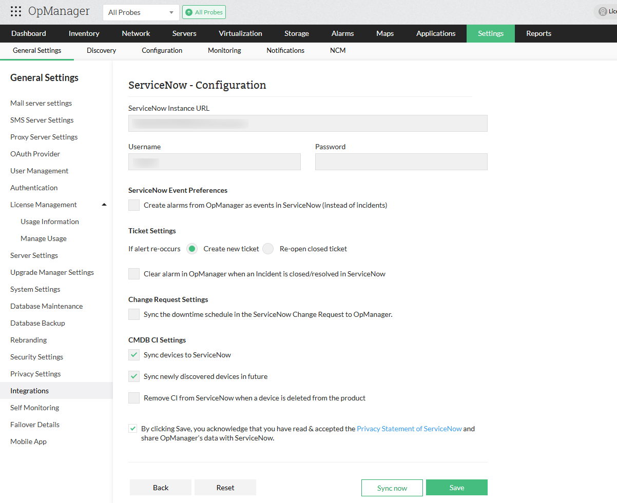Check Clear alarm when Incident is closed

pos(134,274)
